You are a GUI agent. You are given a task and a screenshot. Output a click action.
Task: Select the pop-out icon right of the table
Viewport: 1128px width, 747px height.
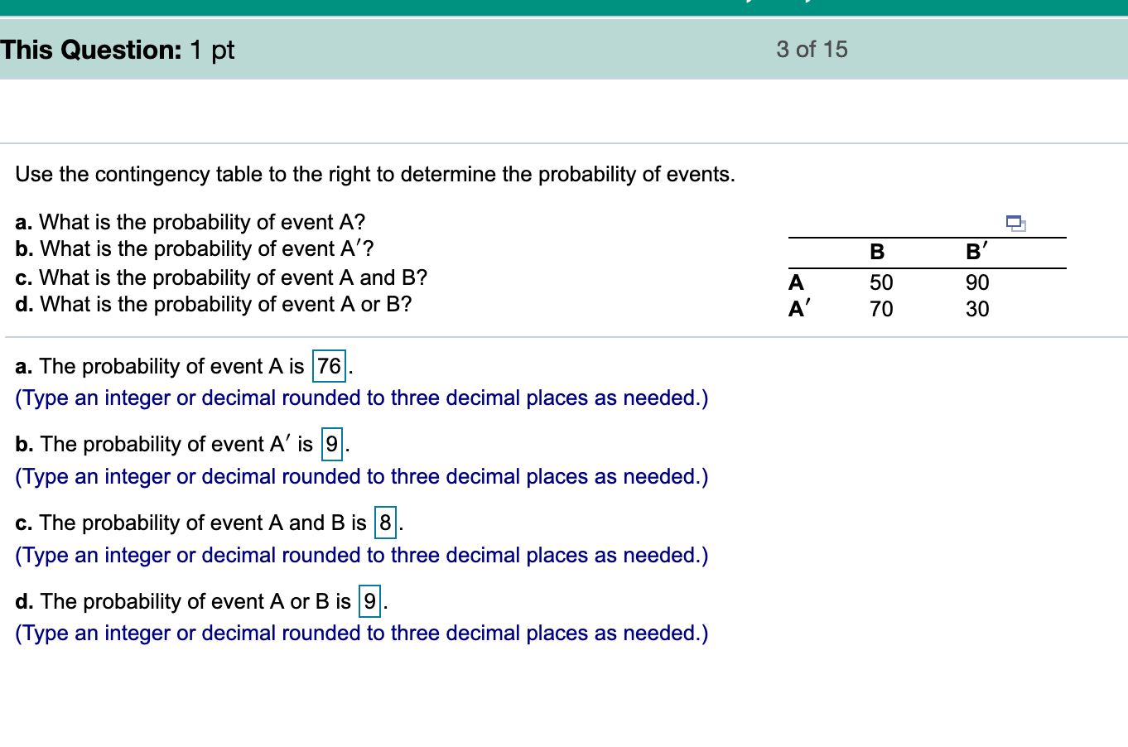(x=1016, y=223)
